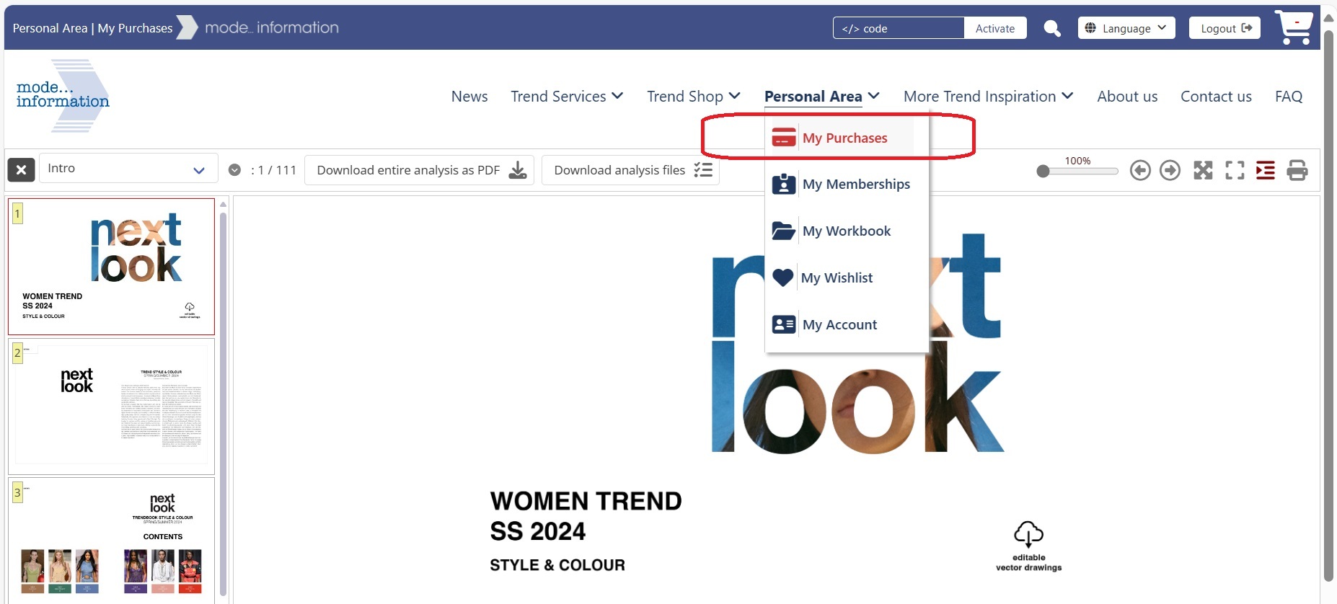Open the shopping cart

(x=1294, y=27)
